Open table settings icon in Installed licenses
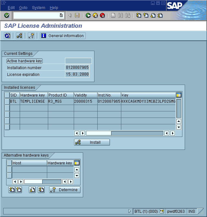The height and width of the screenshot is (217, 207). pos(179,95)
